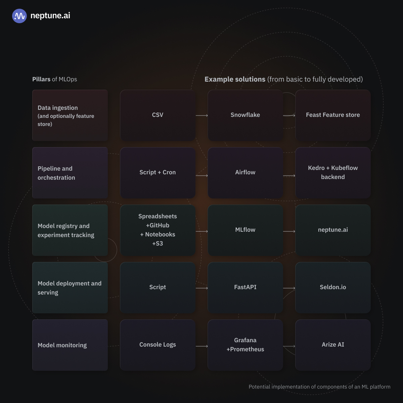Select the Model deployment and serving pillar
The image size is (403, 403).
[x=70, y=287]
